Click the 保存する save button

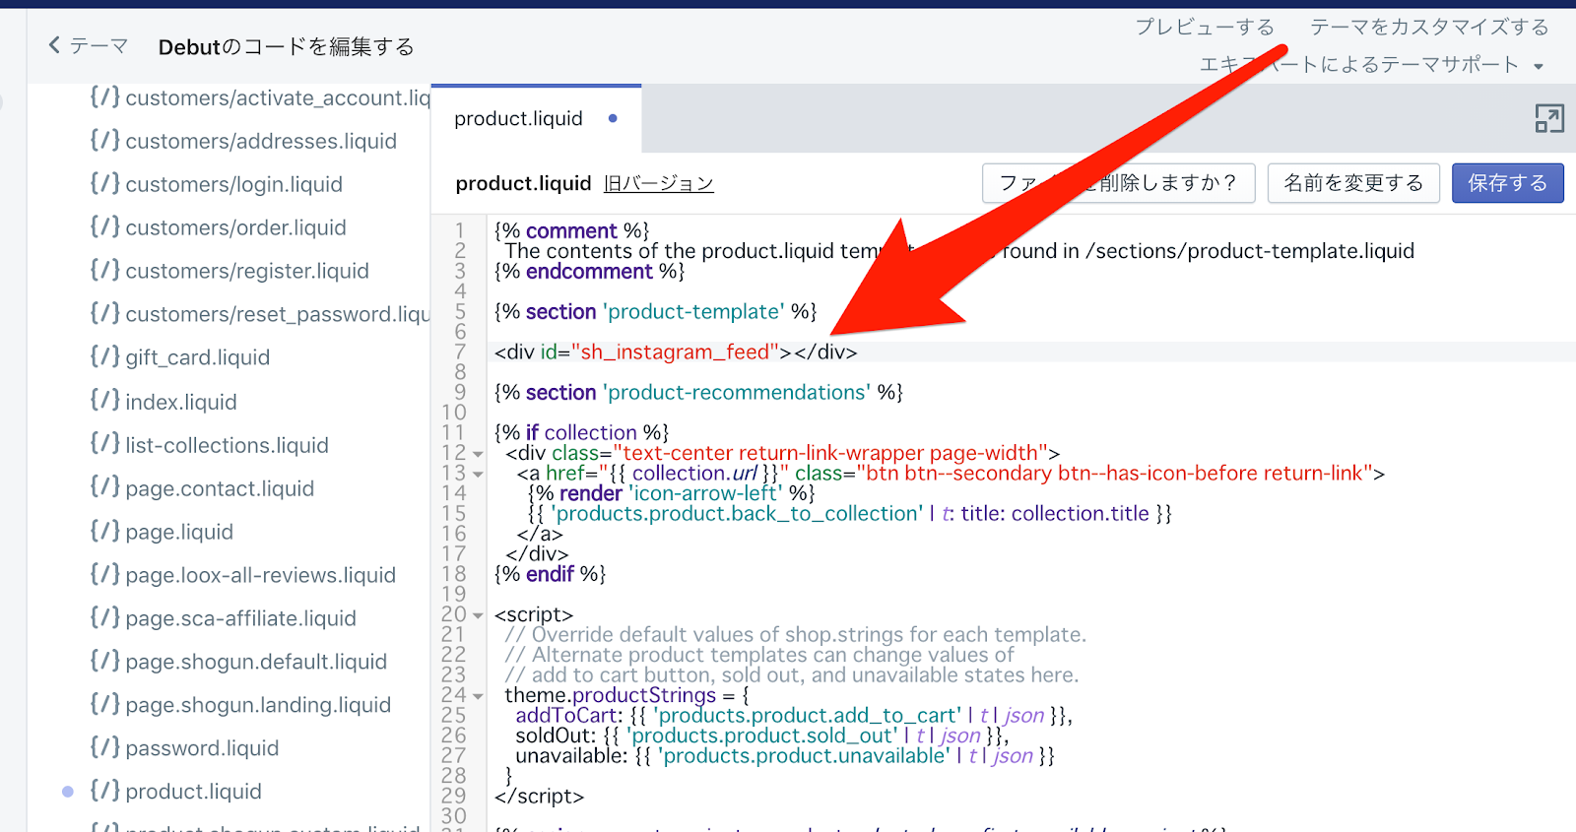pos(1507,183)
